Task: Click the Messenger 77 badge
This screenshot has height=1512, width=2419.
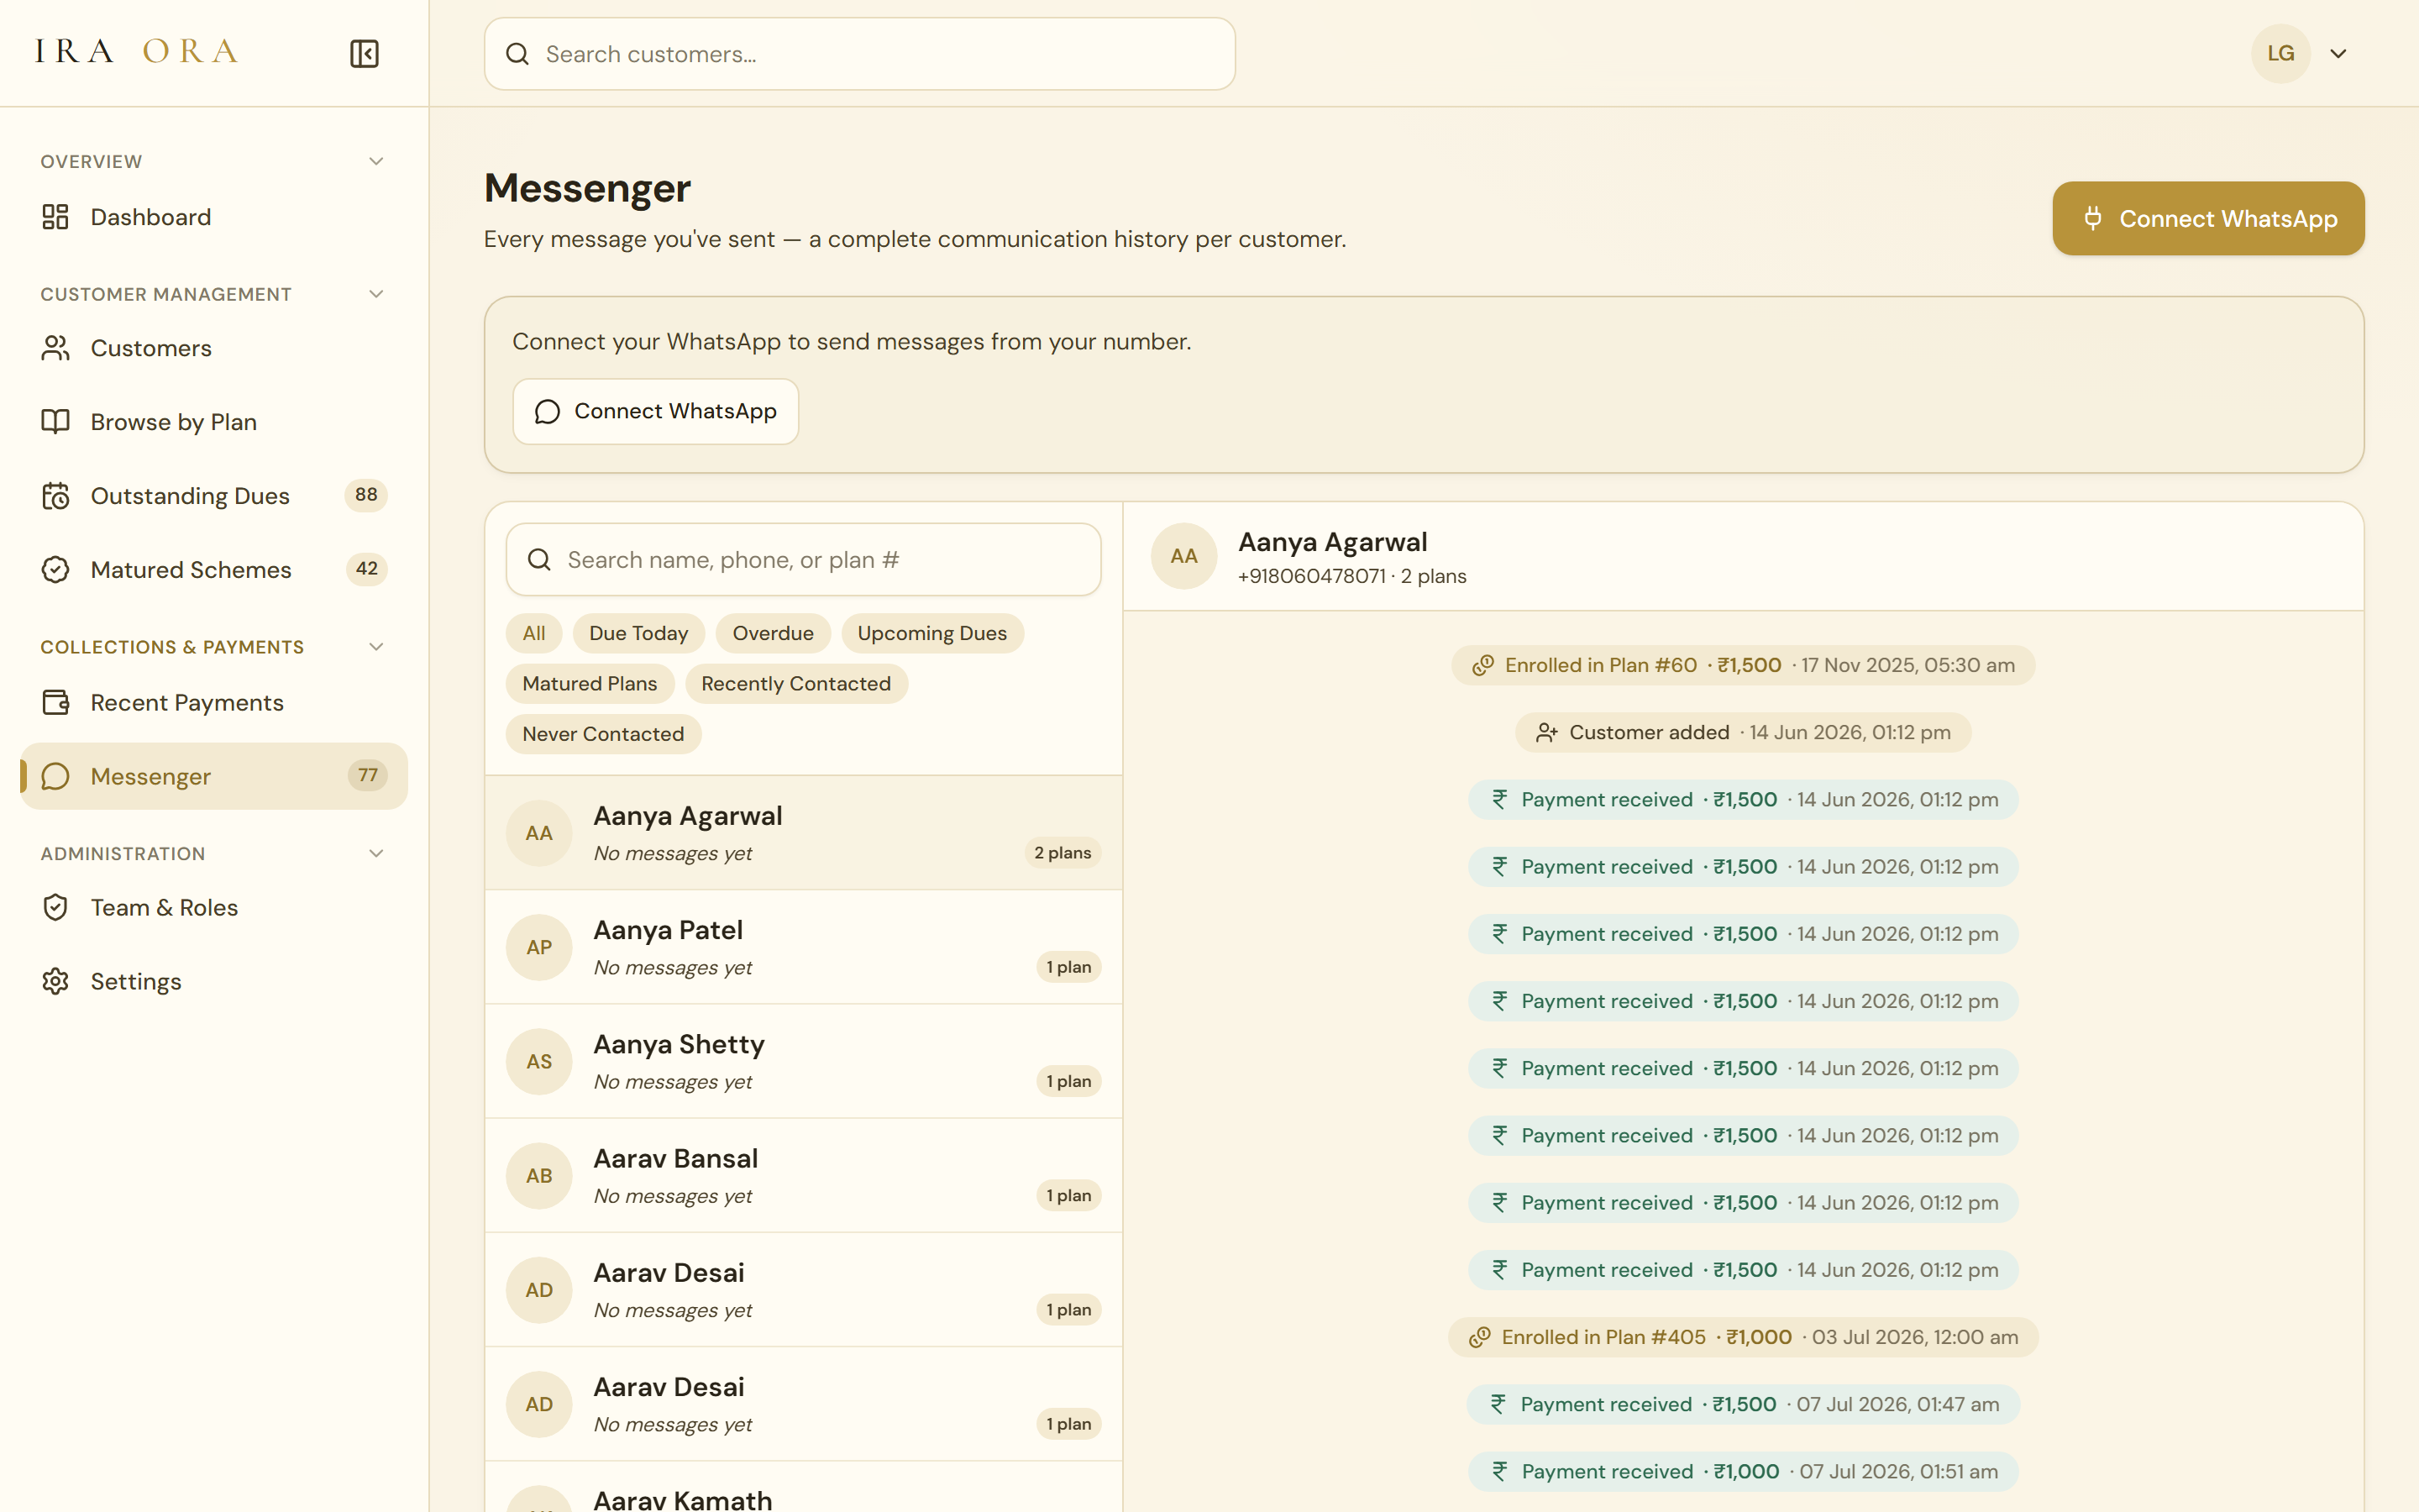Action: click(x=368, y=775)
